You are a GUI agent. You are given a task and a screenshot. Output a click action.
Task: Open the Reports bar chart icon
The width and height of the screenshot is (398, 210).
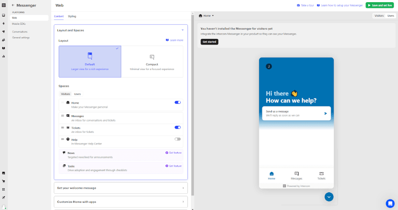click(x=4, y=56)
